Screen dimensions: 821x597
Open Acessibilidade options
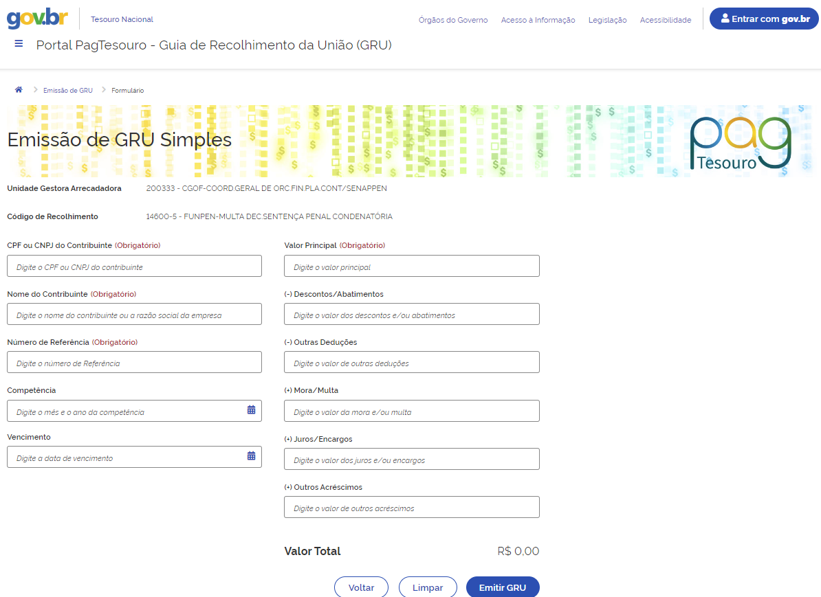click(665, 20)
